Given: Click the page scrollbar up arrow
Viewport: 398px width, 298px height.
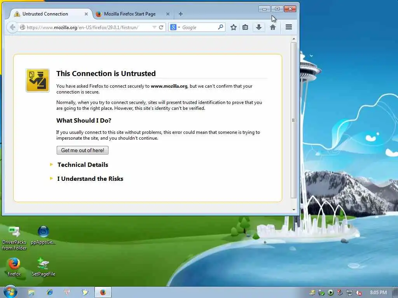Looking at the screenshot, I should 294,39.
